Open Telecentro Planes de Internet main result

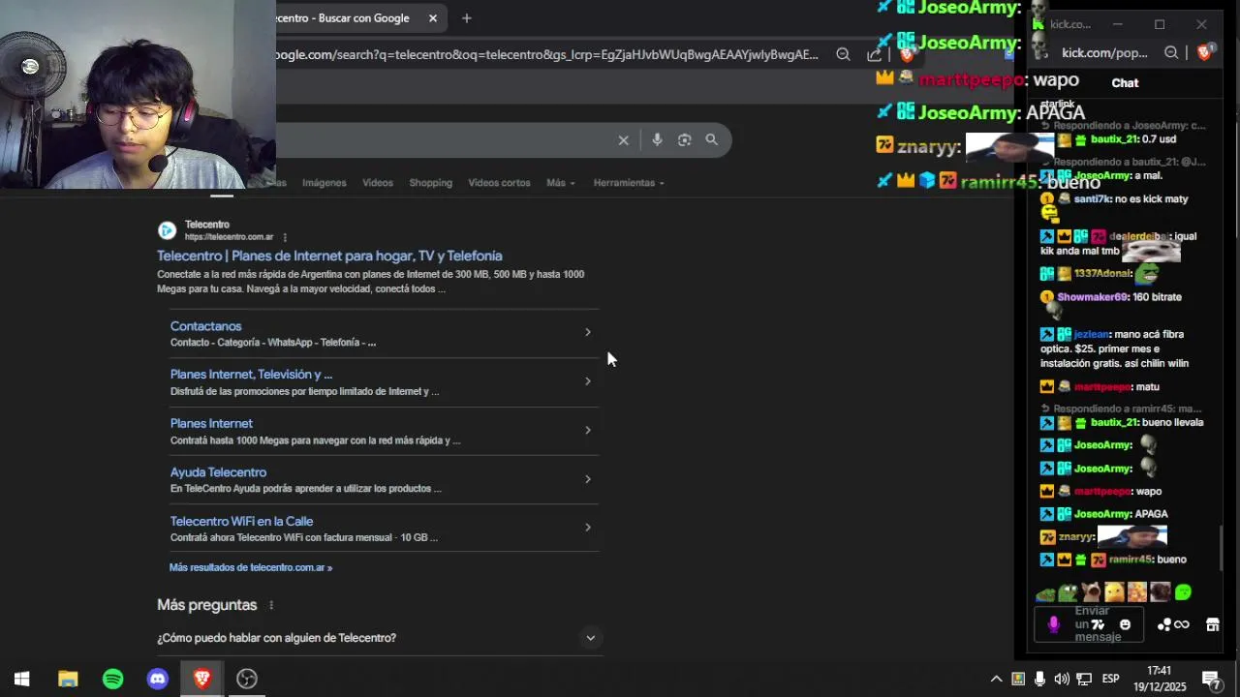[x=329, y=256]
